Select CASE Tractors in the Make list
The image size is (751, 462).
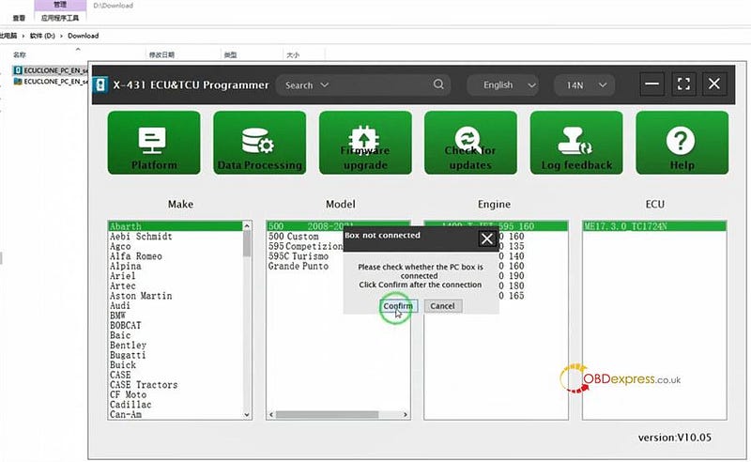tap(176, 385)
